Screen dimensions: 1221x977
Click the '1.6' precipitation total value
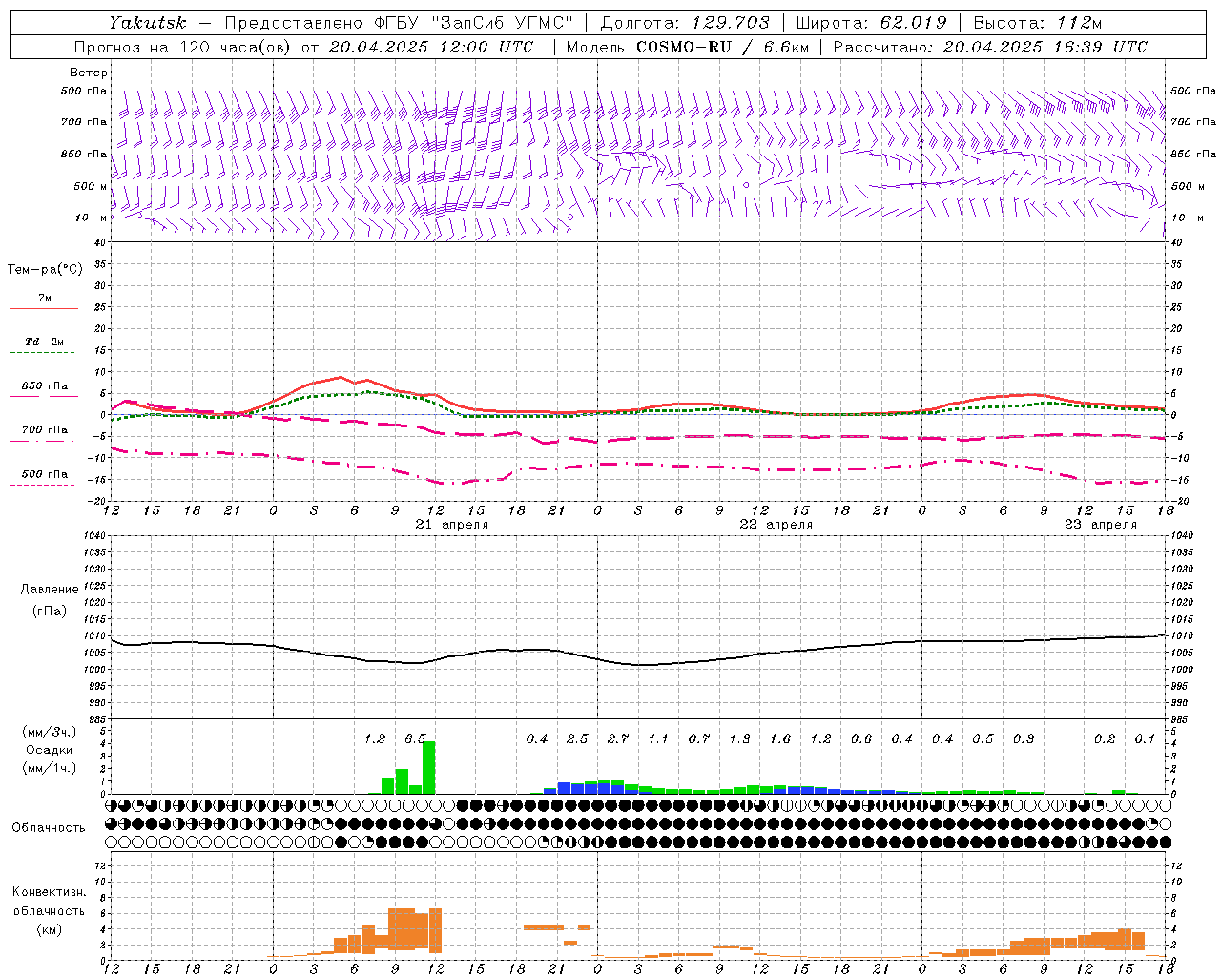(780, 739)
